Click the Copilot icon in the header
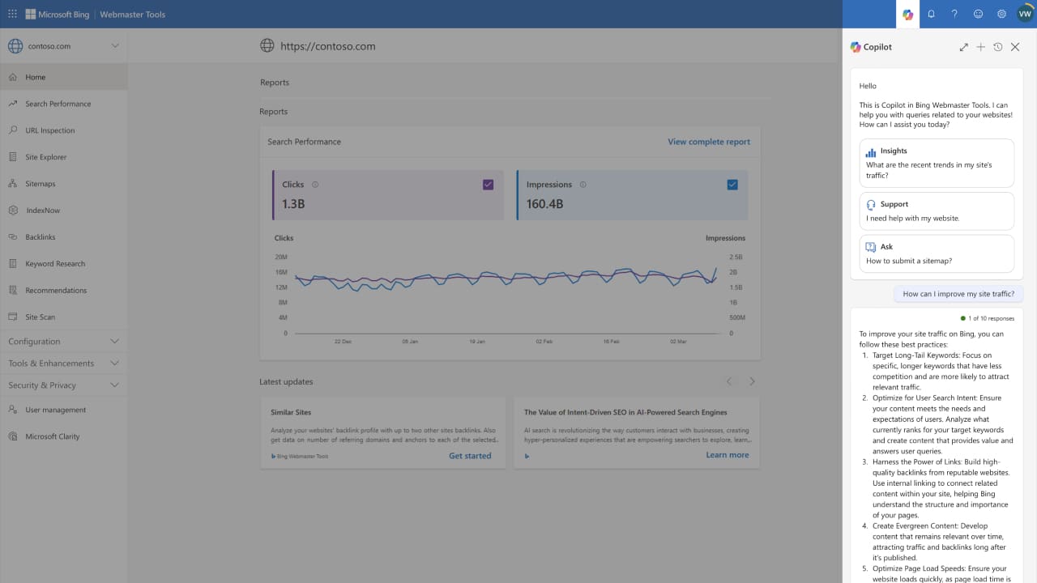The image size is (1037, 583). tap(907, 14)
